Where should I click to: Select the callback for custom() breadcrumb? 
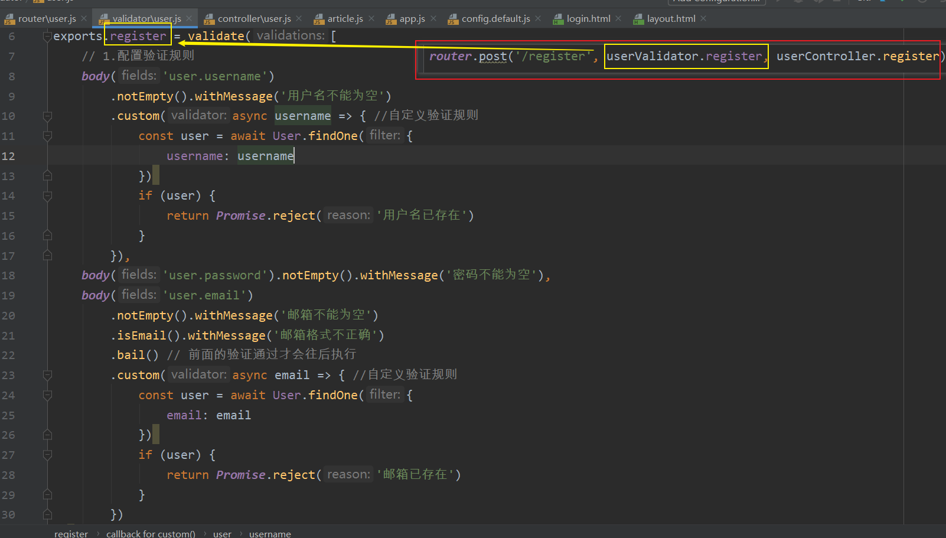[x=151, y=533]
